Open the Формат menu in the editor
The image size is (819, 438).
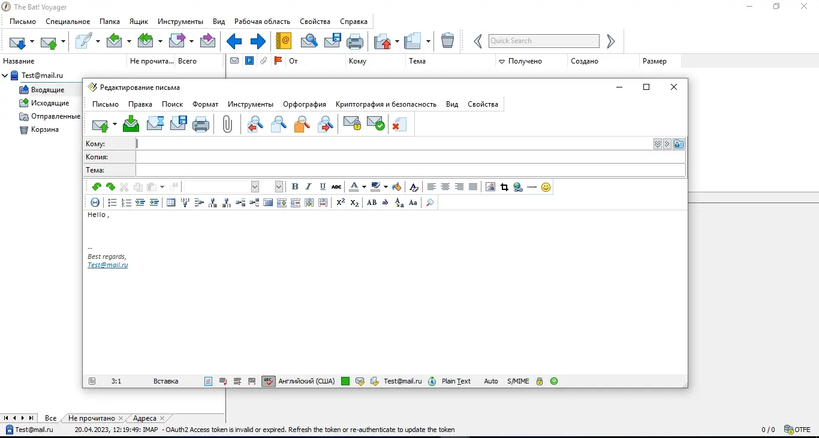(206, 104)
